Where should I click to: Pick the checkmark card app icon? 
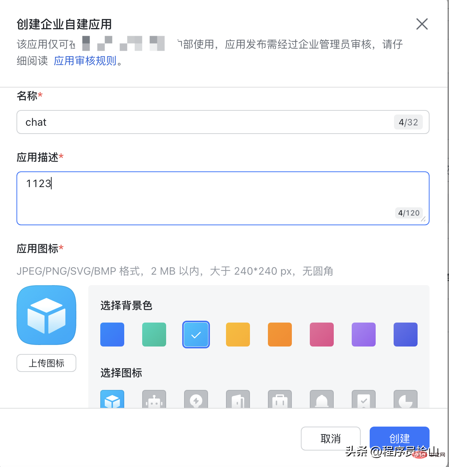[x=363, y=400]
